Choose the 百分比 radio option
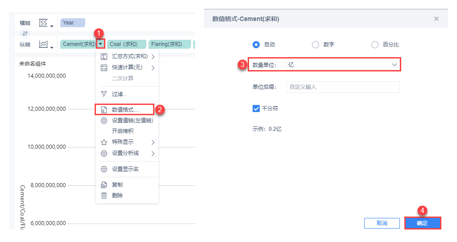 pyautogui.click(x=375, y=45)
